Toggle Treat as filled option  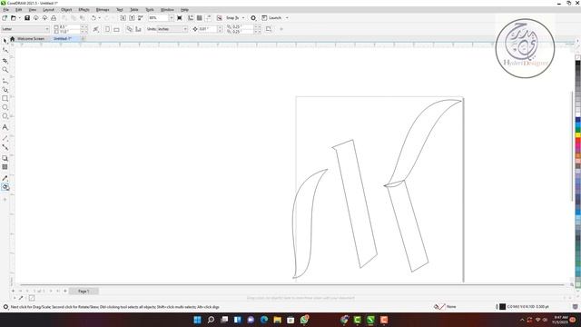tap(269, 29)
